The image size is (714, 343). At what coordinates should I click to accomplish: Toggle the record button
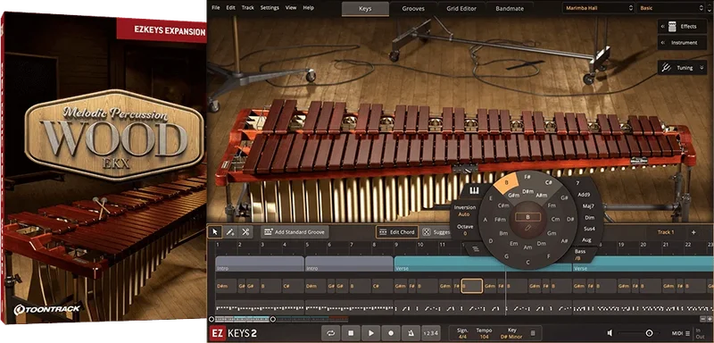(x=391, y=333)
